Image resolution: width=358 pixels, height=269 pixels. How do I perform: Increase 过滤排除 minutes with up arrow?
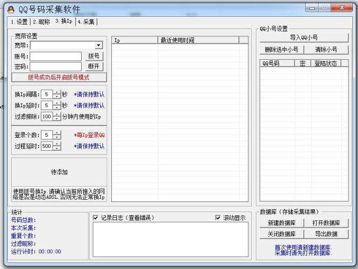[56, 114]
